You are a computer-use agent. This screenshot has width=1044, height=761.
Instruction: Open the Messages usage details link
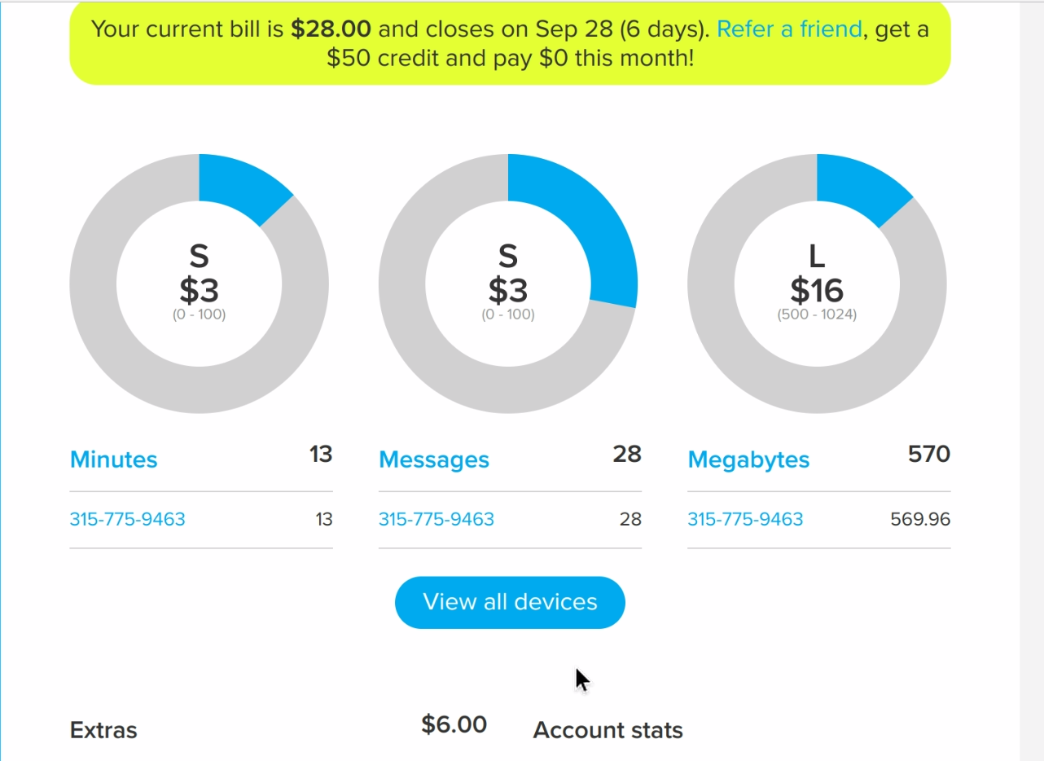[433, 460]
